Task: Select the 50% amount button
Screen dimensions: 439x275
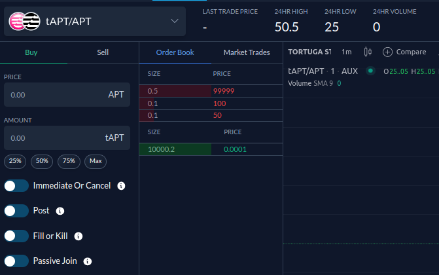Action: pyautogui.click(x=42, y=162)
